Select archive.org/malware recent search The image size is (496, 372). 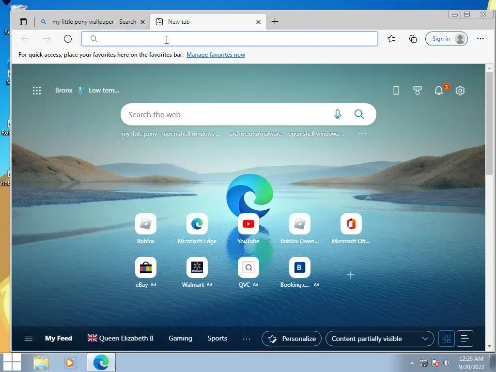point(255,134)
